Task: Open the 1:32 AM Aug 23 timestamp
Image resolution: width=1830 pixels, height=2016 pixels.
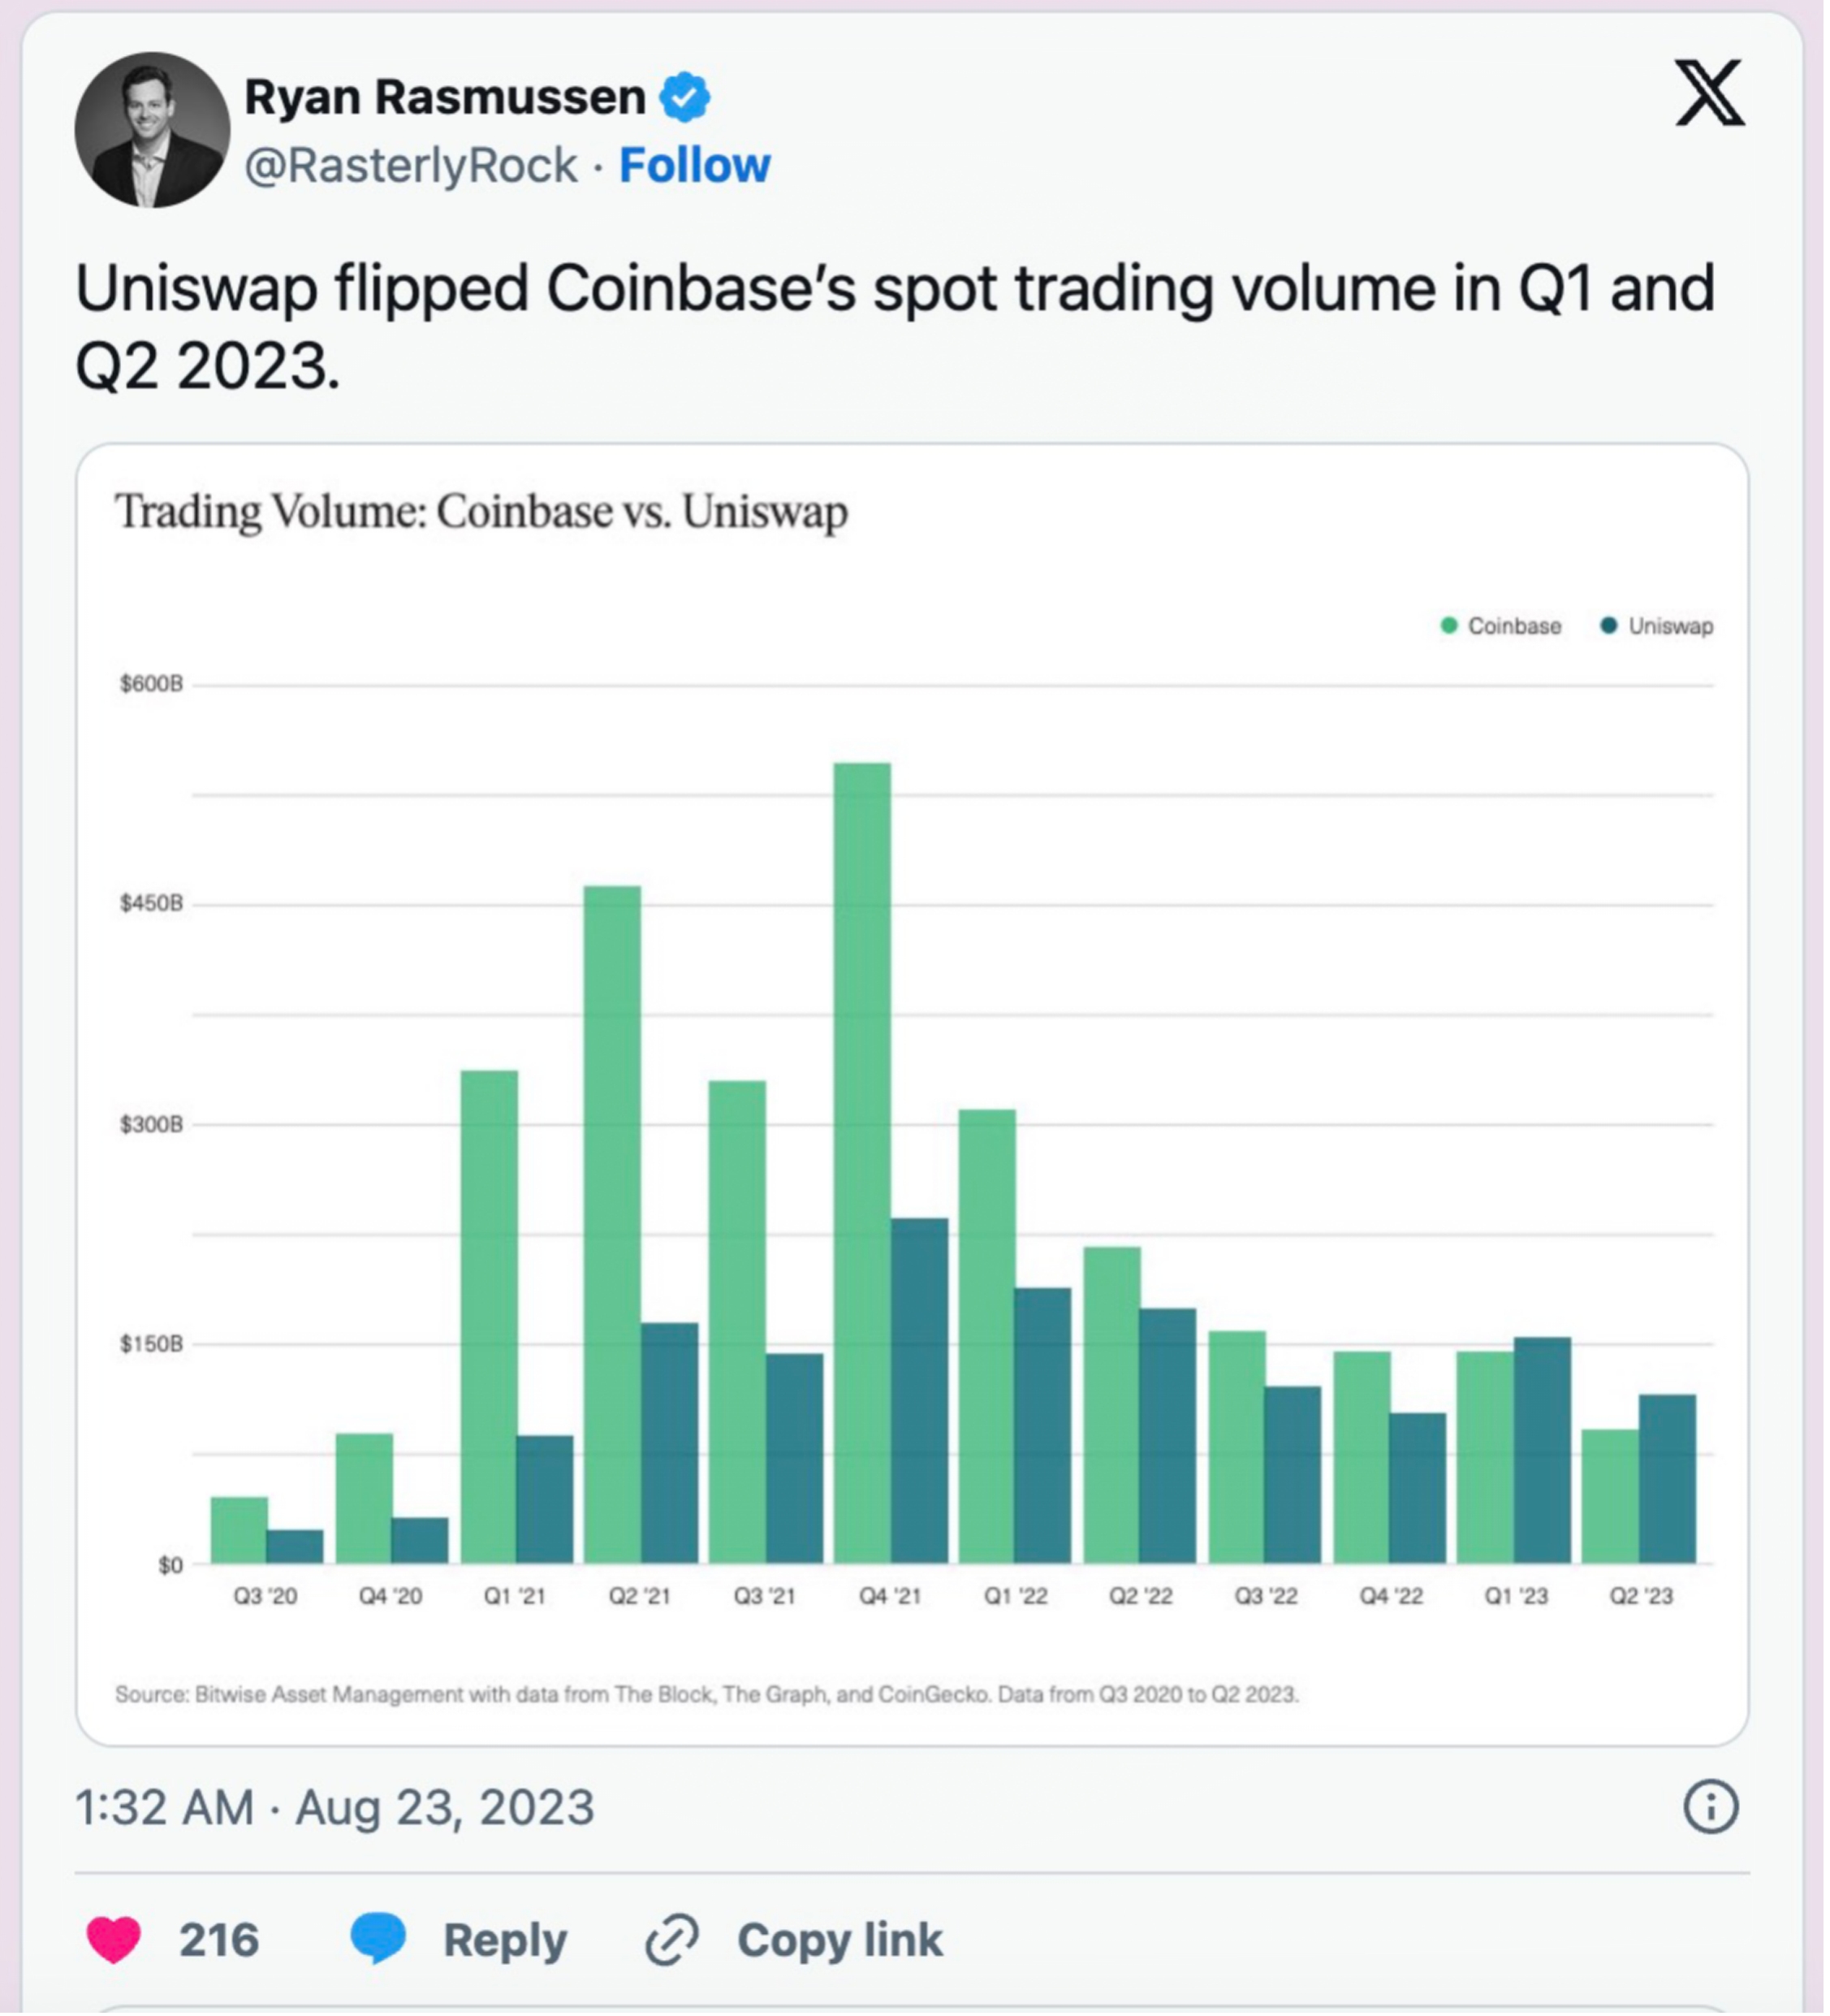Action: [x=334, y=1808]
